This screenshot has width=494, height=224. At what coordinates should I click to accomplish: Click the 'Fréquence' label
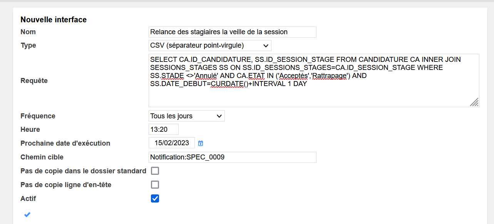click(x=38, y=116)
